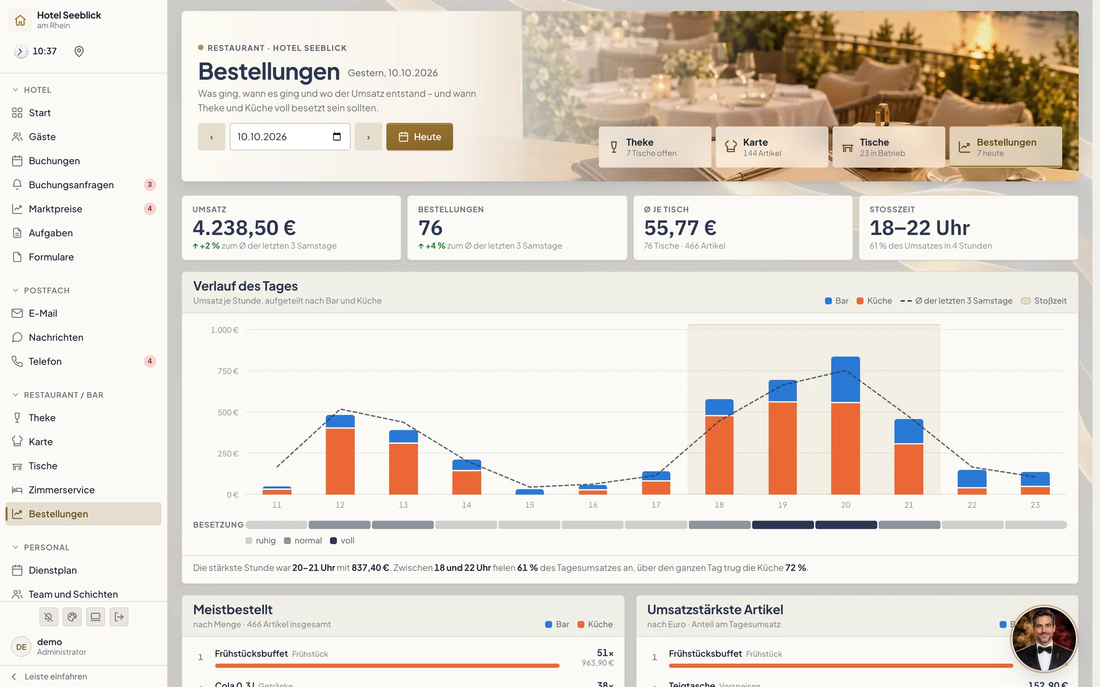The height and width of the screenshot is (687, 1100).
Task: Click the display mode monitor icon
Action: (95, 617)
